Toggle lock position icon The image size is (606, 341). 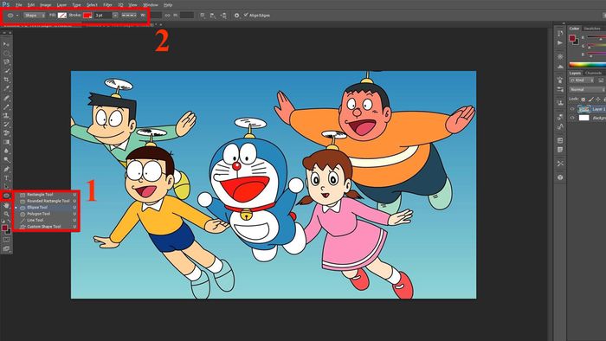click(598, 100)
